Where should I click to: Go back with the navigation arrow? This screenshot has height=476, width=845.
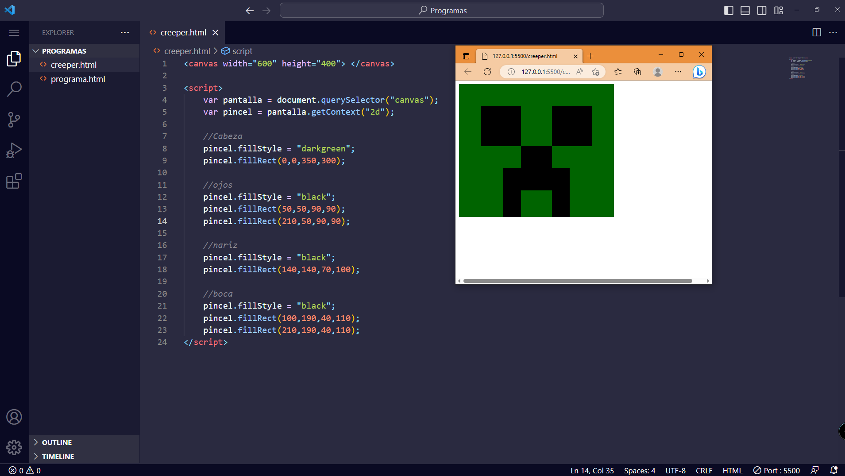[x=250, y=11]
